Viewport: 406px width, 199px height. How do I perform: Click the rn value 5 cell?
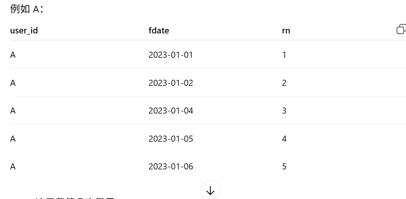[x=284, y=167]
